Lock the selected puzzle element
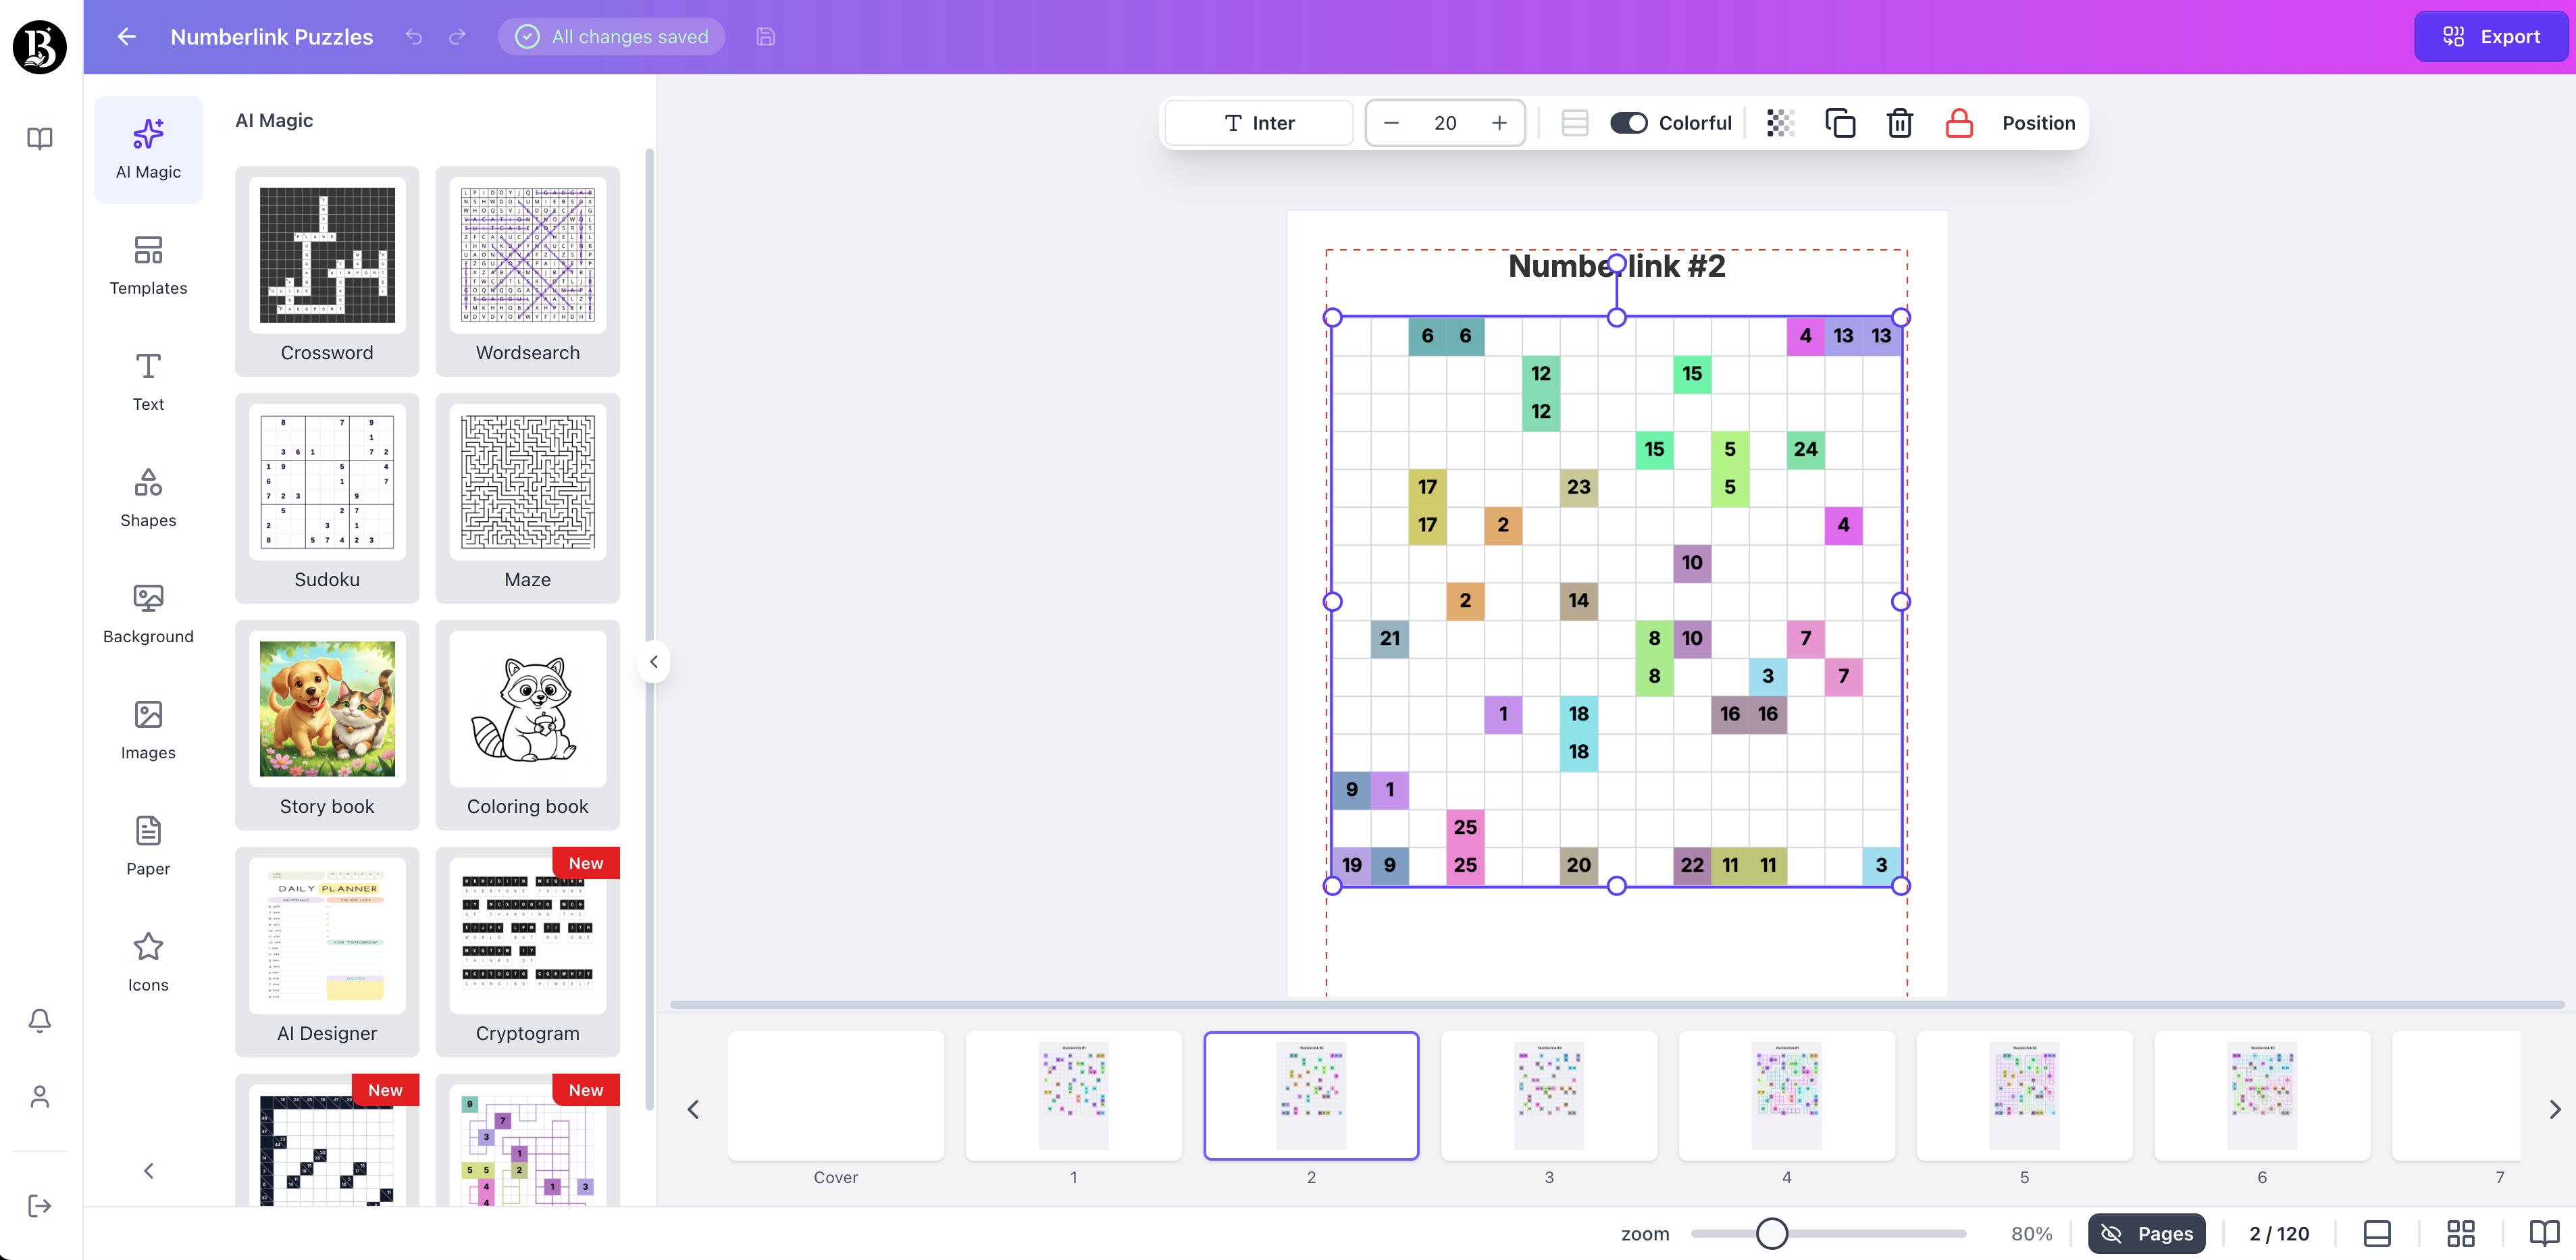The image size is (2576, 1260). 1958,123
